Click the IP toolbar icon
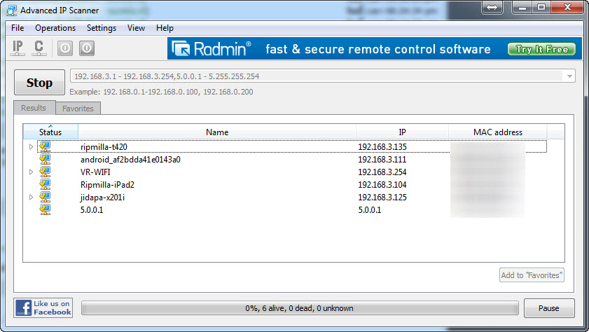This screenshot has height=332, width=589. point(19,48)
